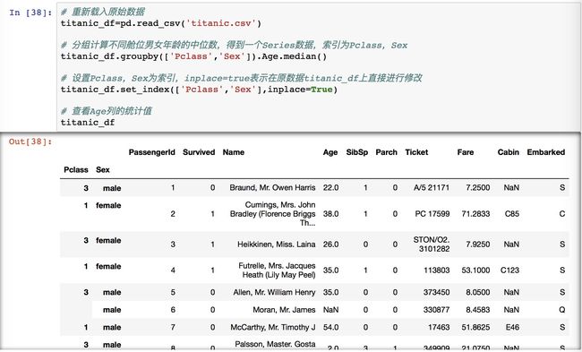The height and width of the screenshot is (352, 582).
Task: Click the name Heikkinen, Miss. Laina
Action: pos(277,245)
